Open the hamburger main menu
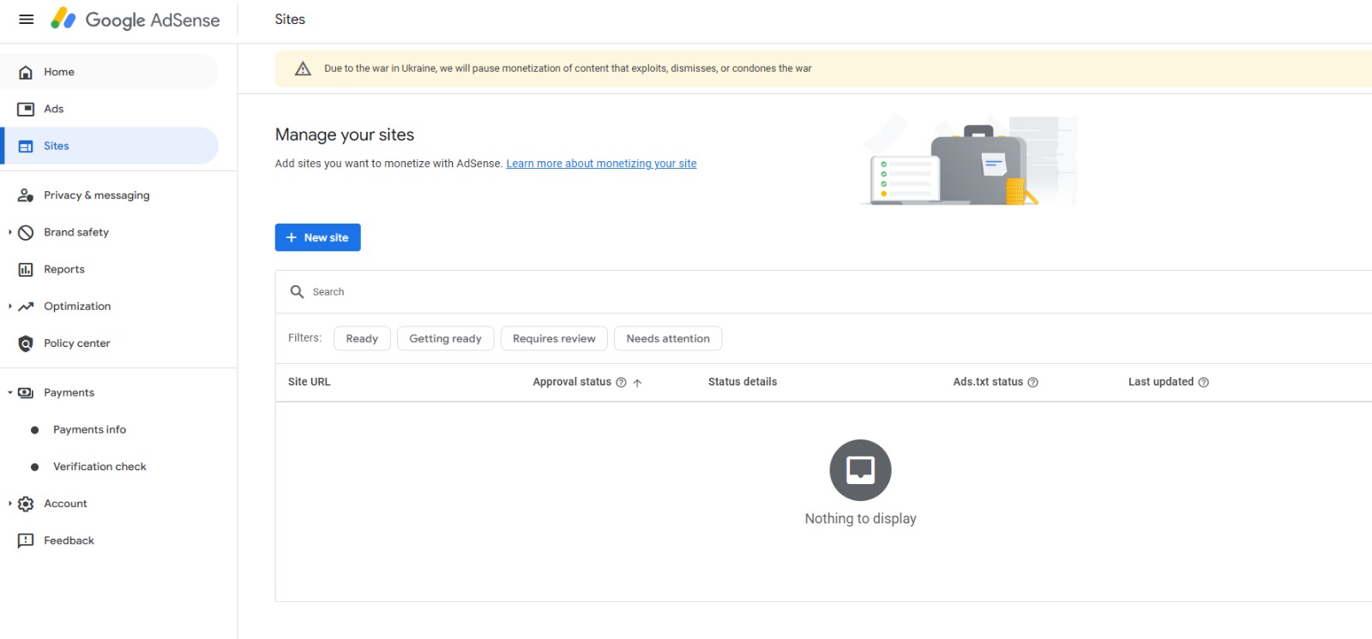1372x639 pixels. 27,19
